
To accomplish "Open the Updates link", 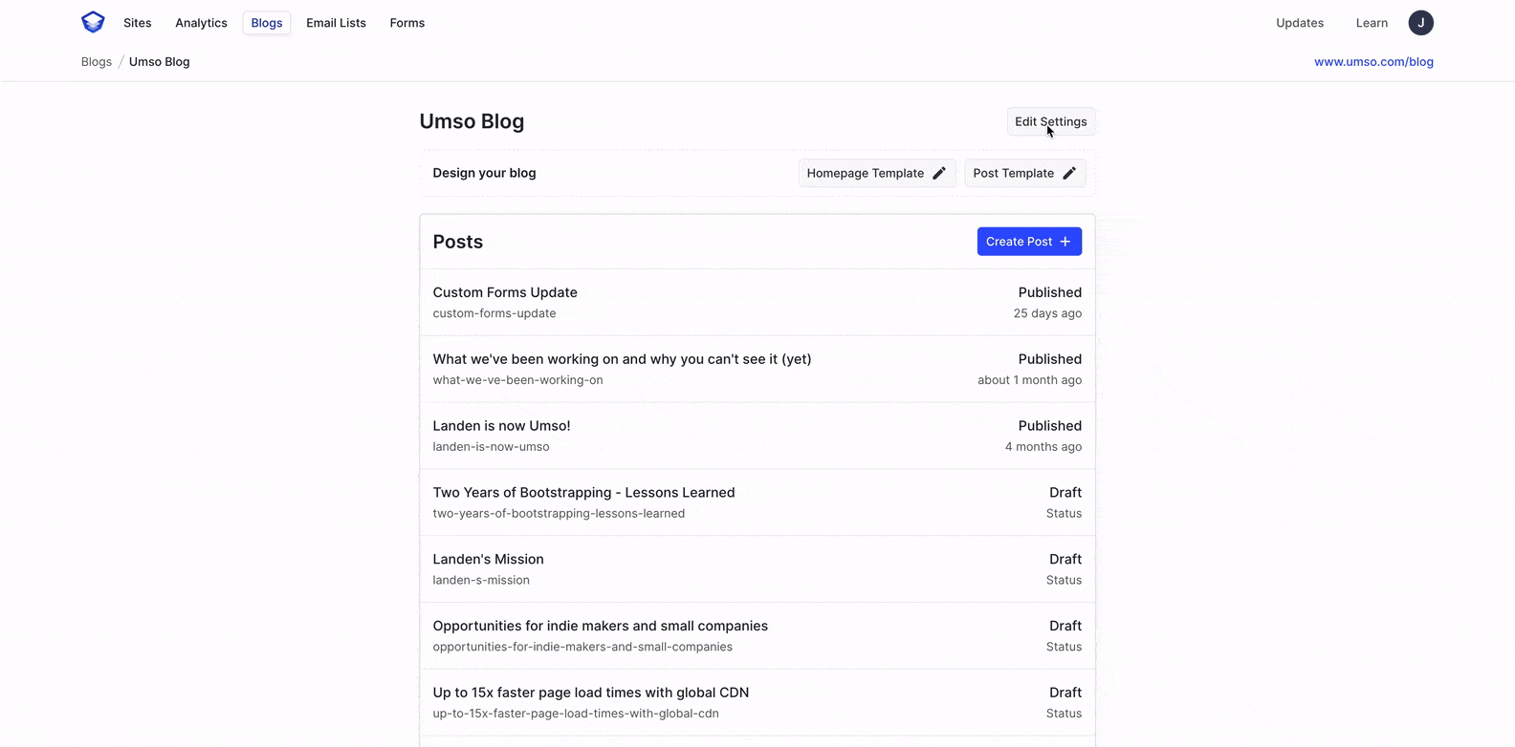I will coord(1300,23).
